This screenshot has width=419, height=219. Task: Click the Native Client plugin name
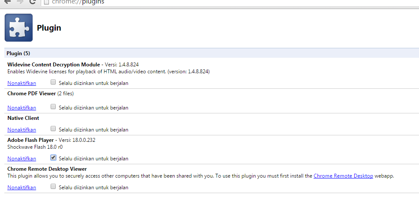[23, 118]
